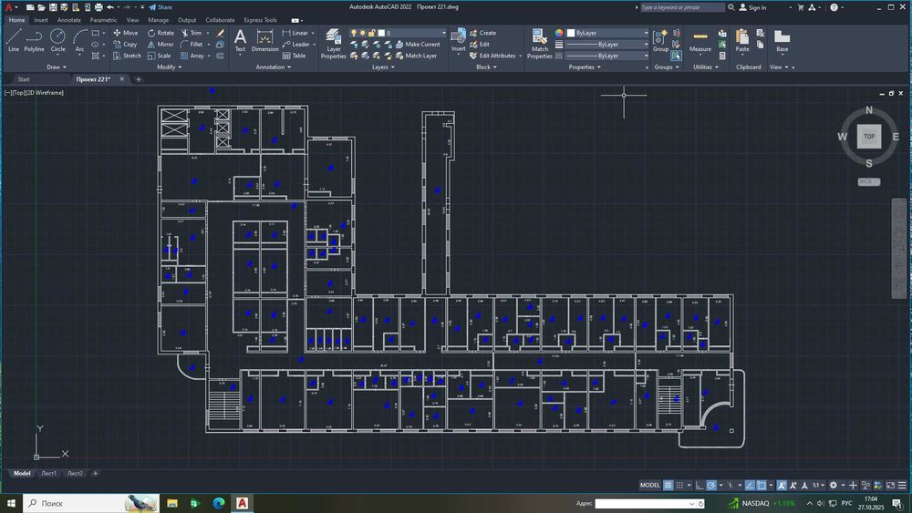Screen dimensions: 912x513
Task: Toggle MODEL space button in status bar
Action: (x=650, y=486)
